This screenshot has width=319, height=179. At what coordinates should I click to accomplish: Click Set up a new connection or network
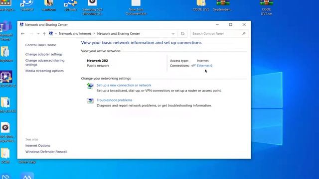(x=124, y=85)
